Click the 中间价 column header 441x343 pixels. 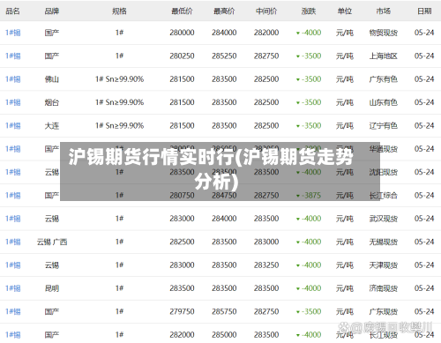coord(266,11)
